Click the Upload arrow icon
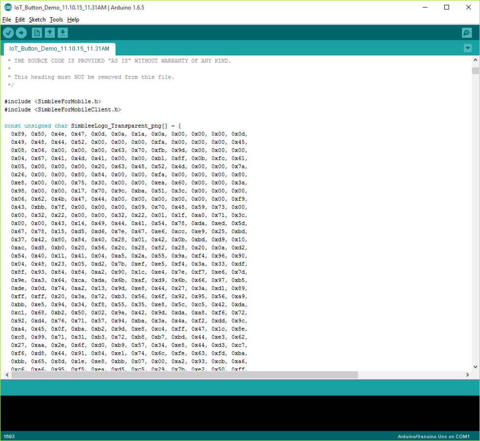 click(21, 32)
